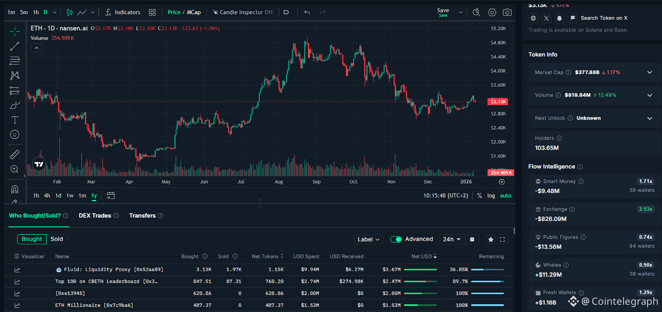Open the Label filter dropdown
662x312 pixels.
point(368,239)
